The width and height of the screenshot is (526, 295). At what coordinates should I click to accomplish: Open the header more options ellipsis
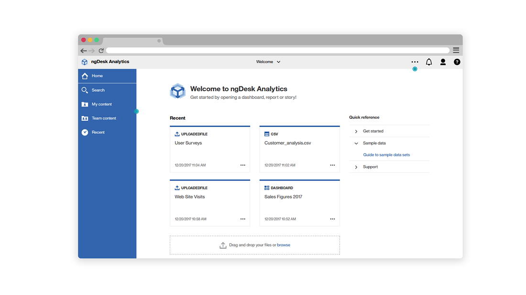[415, 62]
